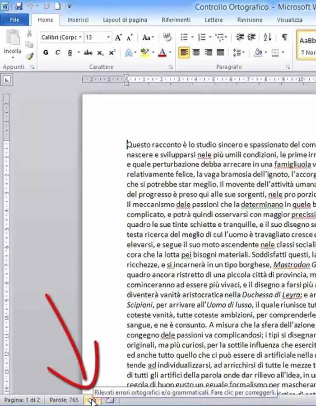Select Align Left
This screenshot has width=316, height=406.
point(184,53)
